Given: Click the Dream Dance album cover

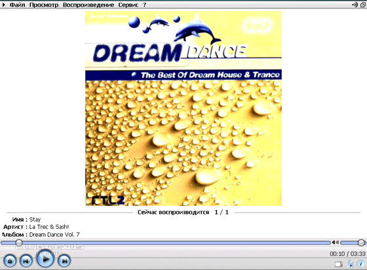Looking at the screenshot, I should point(183,109).
